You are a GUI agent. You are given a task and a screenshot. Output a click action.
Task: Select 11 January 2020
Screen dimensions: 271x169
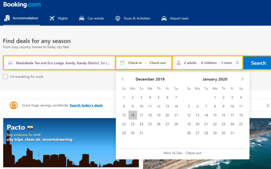point(241,106)
